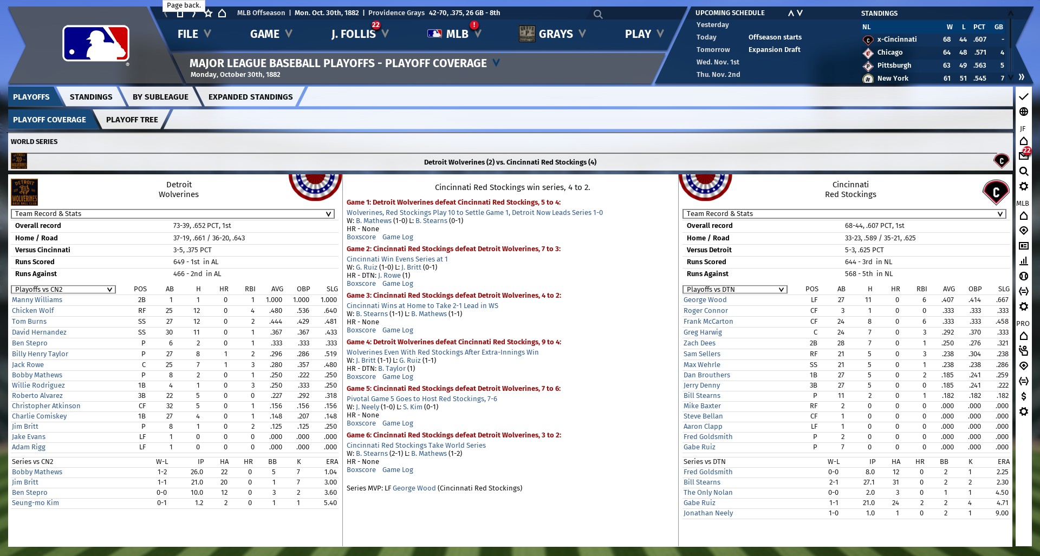Open the Game 1 Boxscore link

click(361, 237)
